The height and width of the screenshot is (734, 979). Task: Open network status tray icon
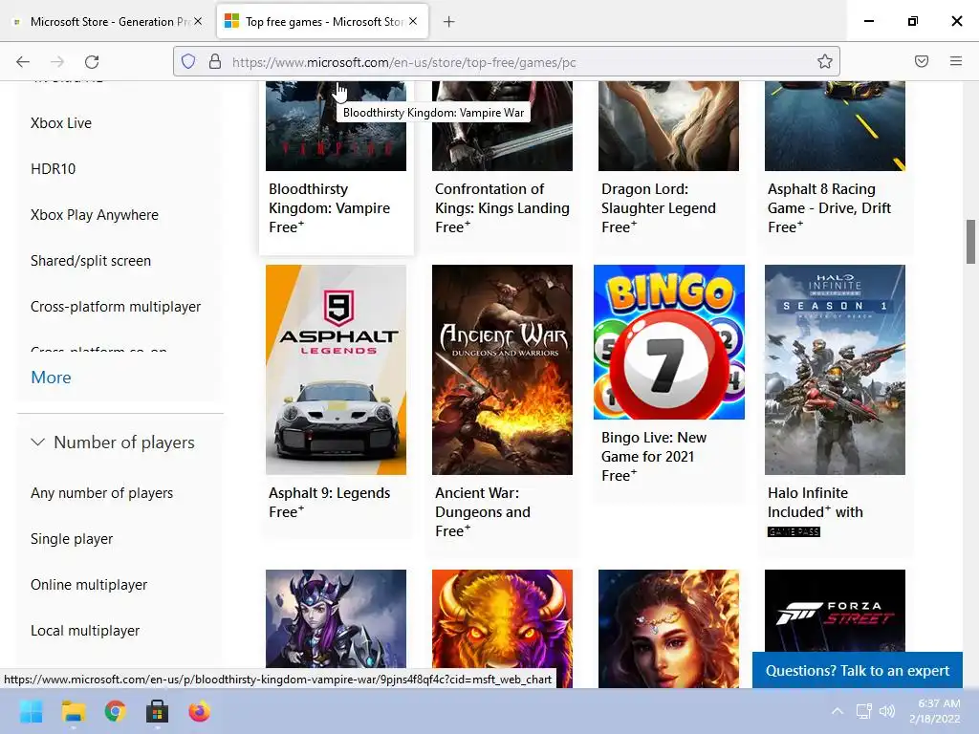863,711
